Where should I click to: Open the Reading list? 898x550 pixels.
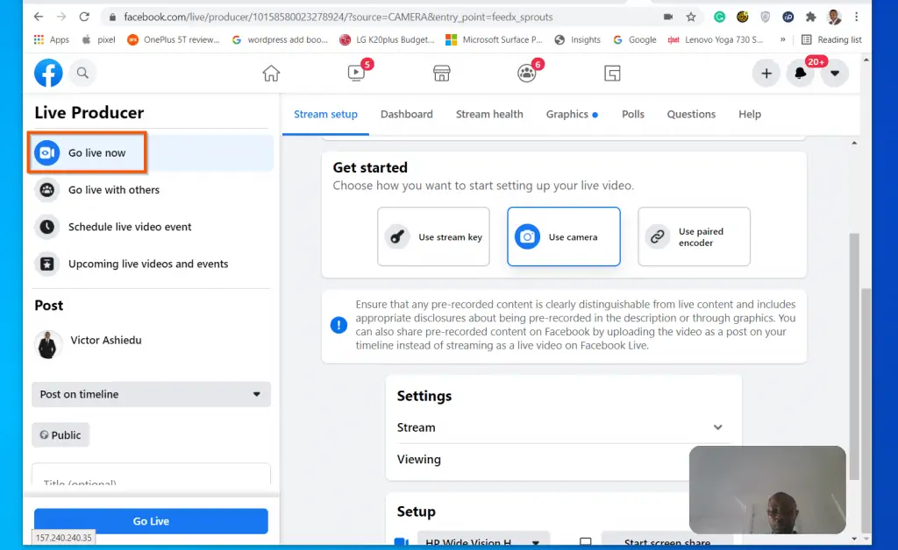(x=831, y=39)
